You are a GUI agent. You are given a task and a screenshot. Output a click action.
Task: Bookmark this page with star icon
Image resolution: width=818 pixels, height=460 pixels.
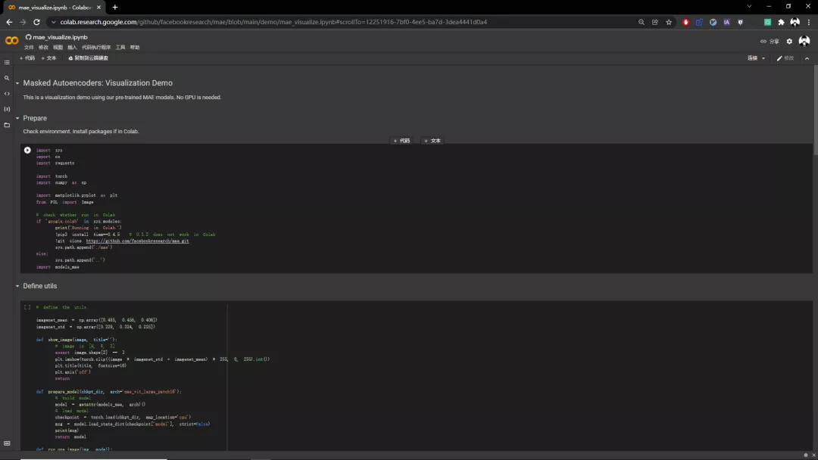point(669,22)
